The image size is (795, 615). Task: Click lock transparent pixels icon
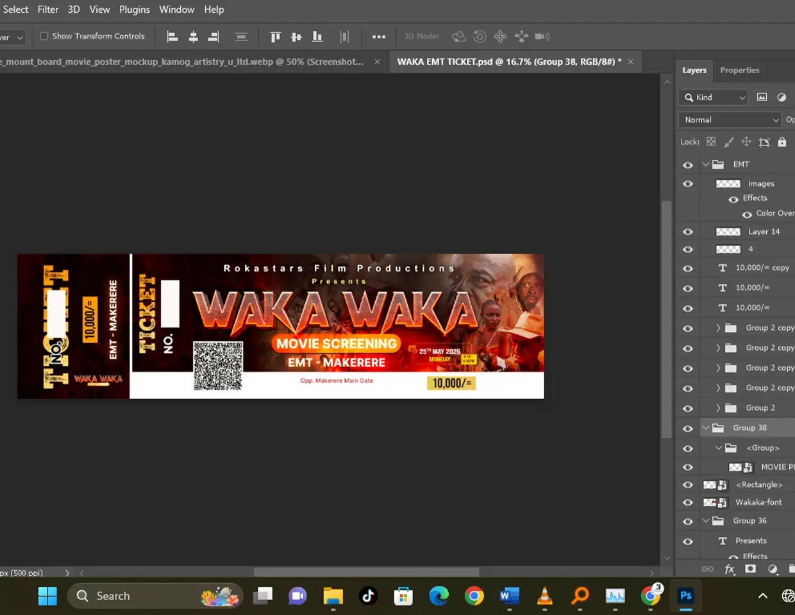click(711, 142)
